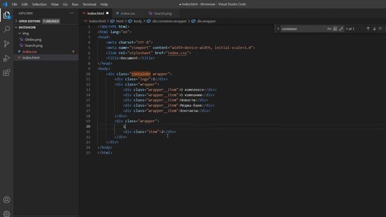Open the Help menu
This screenshot has width=386, height=217.
pyautogui.click(x=104, y=4)
